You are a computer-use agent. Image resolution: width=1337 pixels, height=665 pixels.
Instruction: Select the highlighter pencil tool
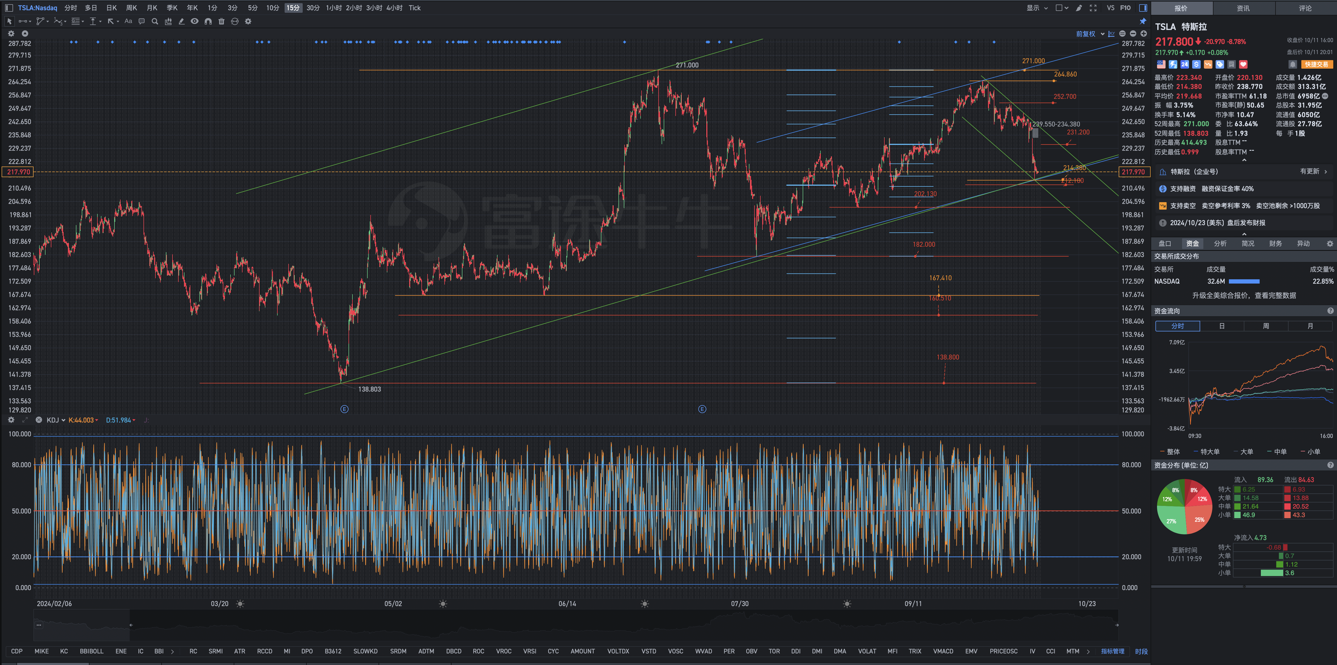coord(181,21)
